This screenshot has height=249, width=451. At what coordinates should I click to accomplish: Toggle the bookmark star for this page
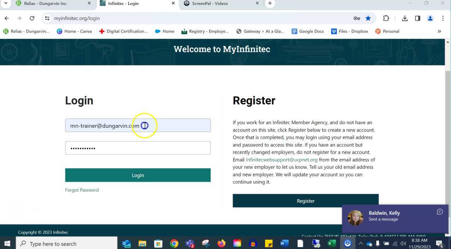point(368,18)
